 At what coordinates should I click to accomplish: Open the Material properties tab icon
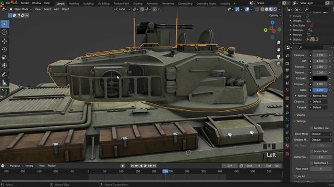tap(287, 145)
